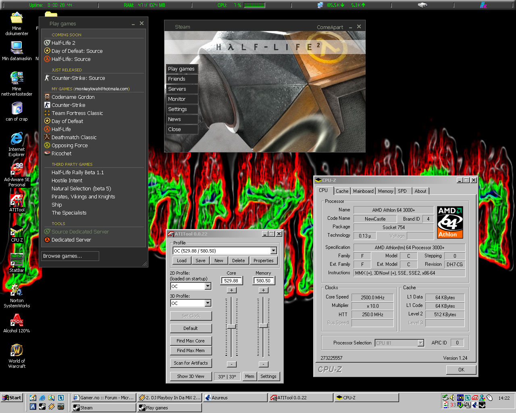This screenshot has width=516, height=413.
Task: Click the OK button in CPU-Z
Action: click(x=461, y=370)
